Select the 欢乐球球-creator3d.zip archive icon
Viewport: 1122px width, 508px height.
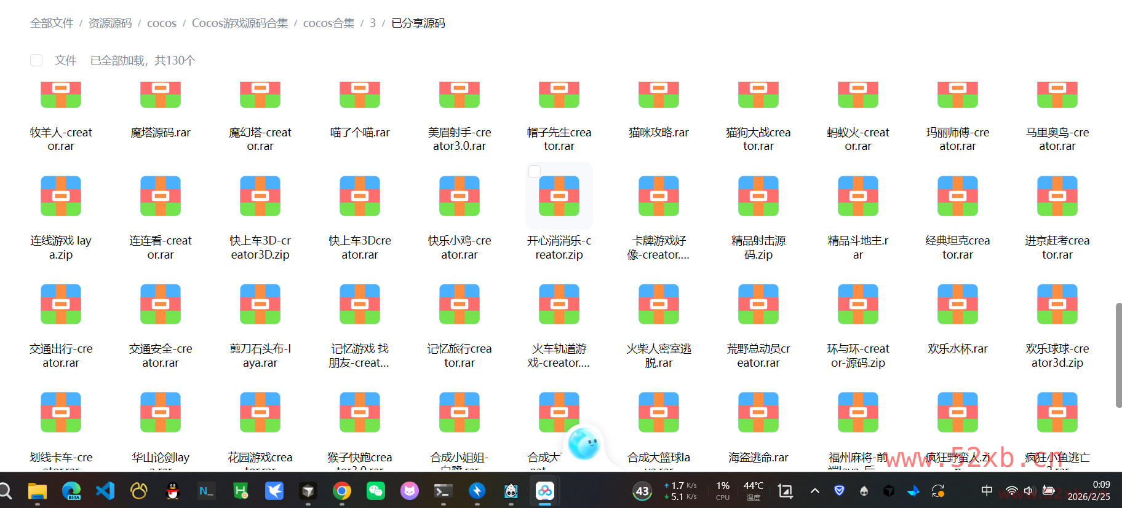(x=1057, y=304)
